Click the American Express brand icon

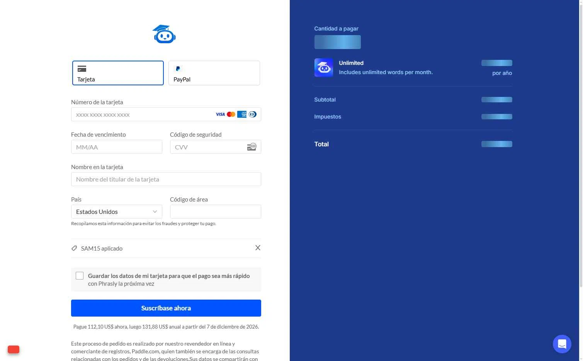point(242,114)
